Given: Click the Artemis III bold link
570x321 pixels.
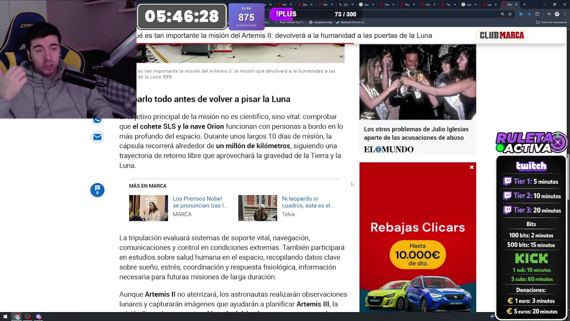Looking at the screenshot, I should pos(313,304).
